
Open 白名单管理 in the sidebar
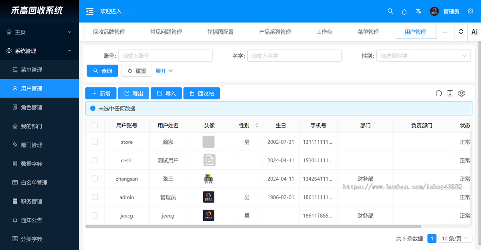tap(39, 183)
